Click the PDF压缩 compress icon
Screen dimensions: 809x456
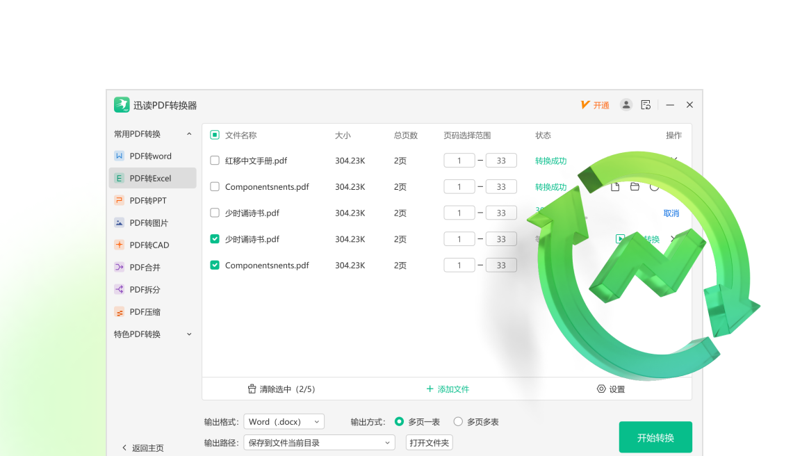pos(119,311)
